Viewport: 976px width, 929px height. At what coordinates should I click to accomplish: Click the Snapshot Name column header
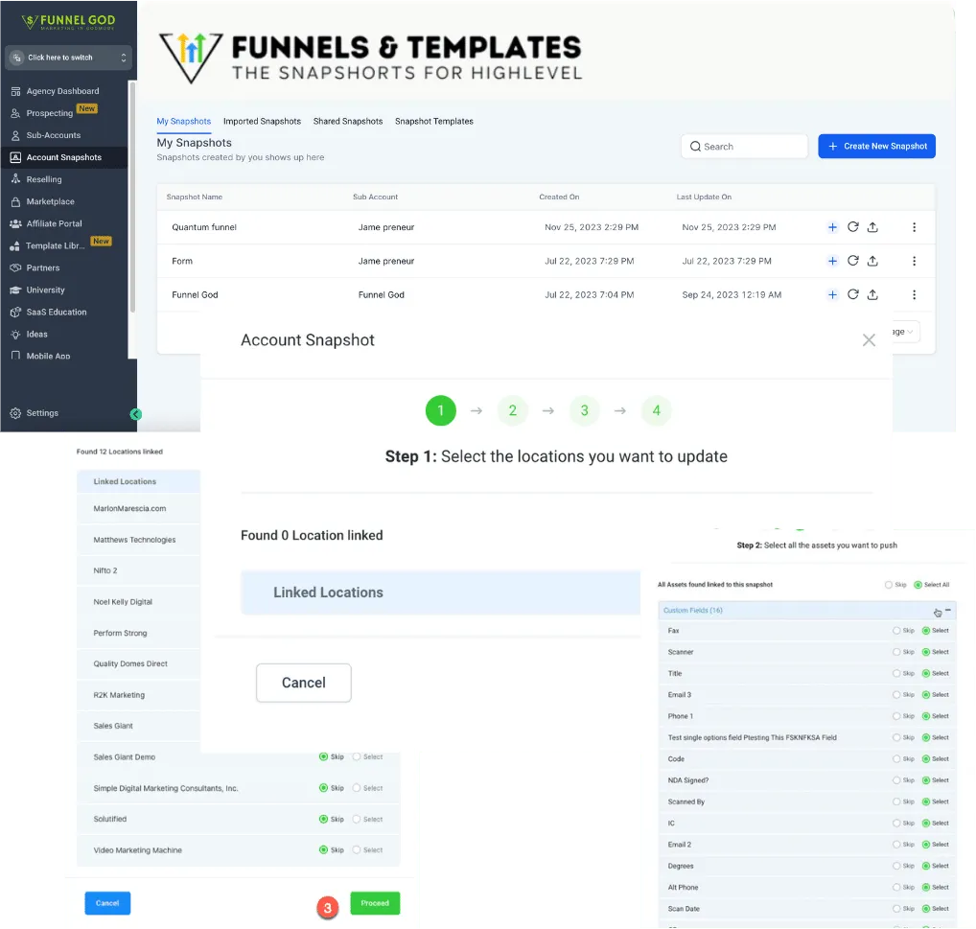pyautogui.click(x=195, y=197)
